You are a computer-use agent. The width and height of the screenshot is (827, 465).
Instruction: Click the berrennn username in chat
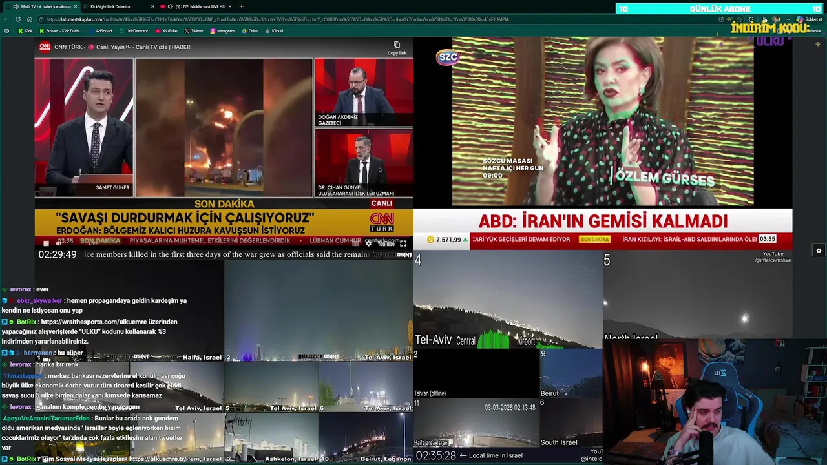click(38, 353)
